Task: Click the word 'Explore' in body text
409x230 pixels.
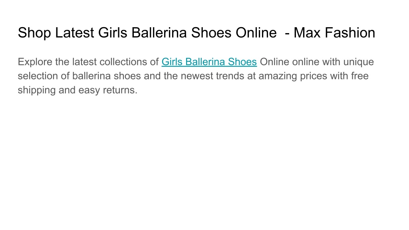Action: point(35,62)
